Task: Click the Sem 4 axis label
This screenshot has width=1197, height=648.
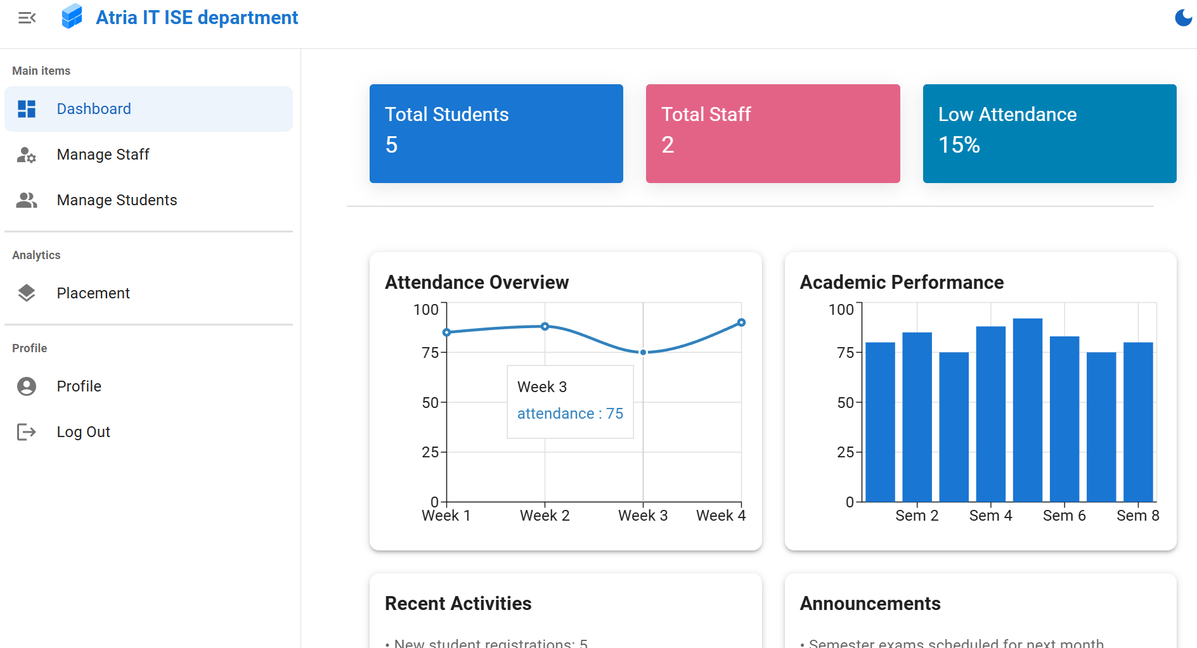Action: (991, 516)
